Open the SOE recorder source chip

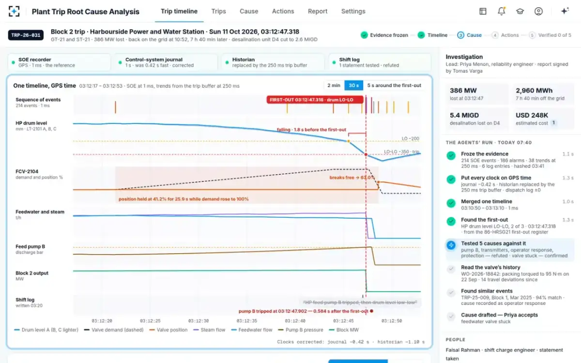60,62
